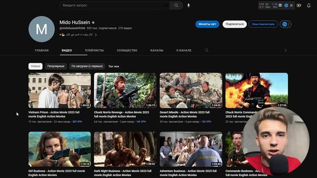317x178 pixels.
Task: Subscribe with the Подписаться button
Action: click(234, 24)
